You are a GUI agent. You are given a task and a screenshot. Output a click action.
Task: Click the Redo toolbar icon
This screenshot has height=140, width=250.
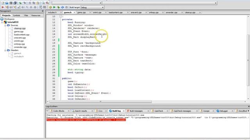(24, 3)
